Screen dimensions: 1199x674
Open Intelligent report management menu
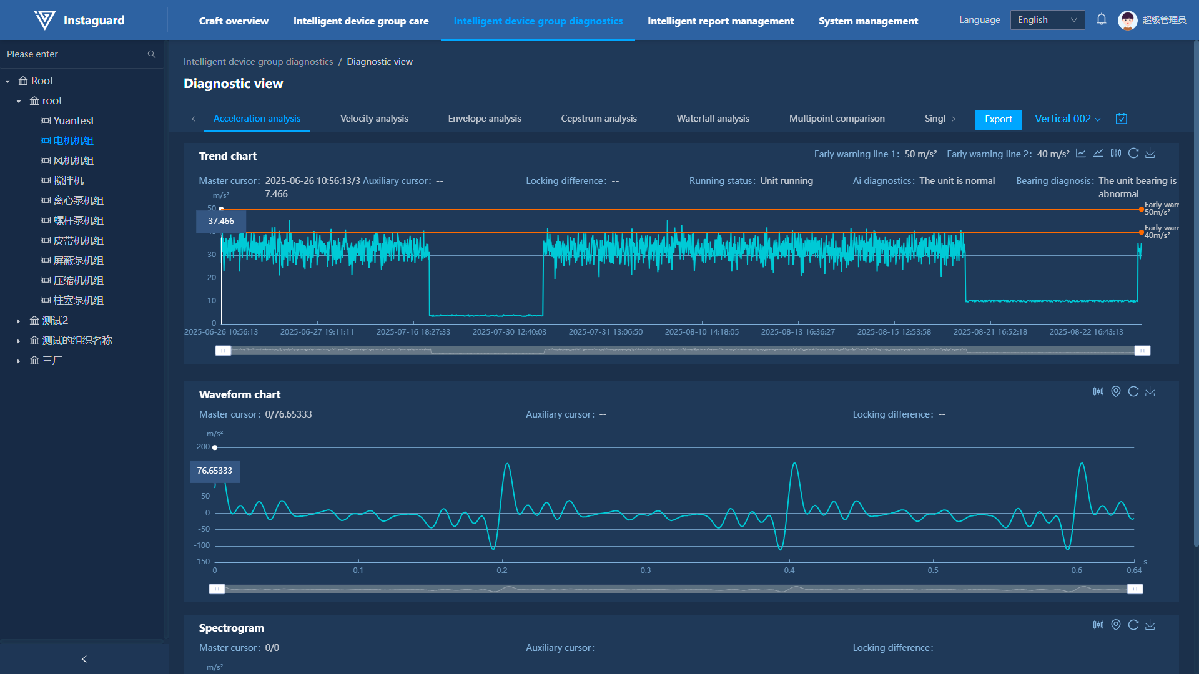(x=721, y=21)
